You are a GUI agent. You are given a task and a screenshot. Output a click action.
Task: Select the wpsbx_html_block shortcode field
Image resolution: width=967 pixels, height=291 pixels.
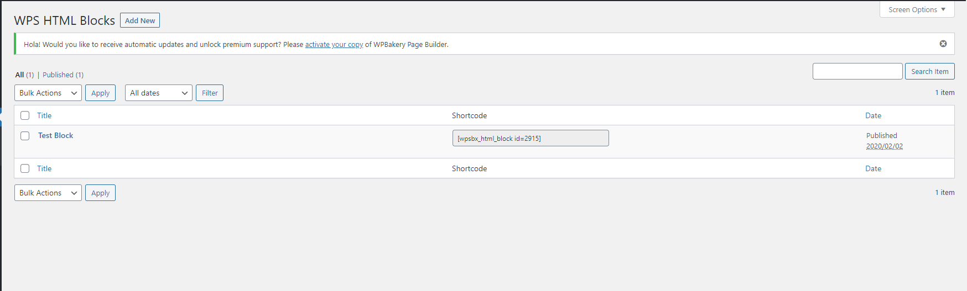click(x=531, y=138)
